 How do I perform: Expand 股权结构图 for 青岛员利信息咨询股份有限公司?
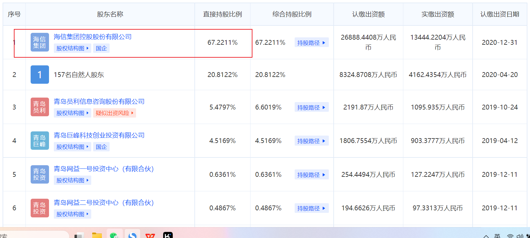pyautogui.click(x=73, y=113)
